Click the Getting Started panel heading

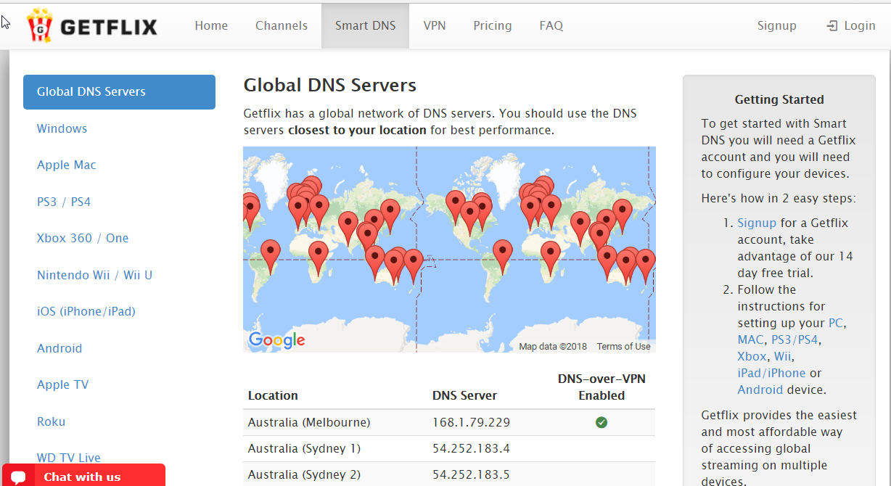(779, 99)
